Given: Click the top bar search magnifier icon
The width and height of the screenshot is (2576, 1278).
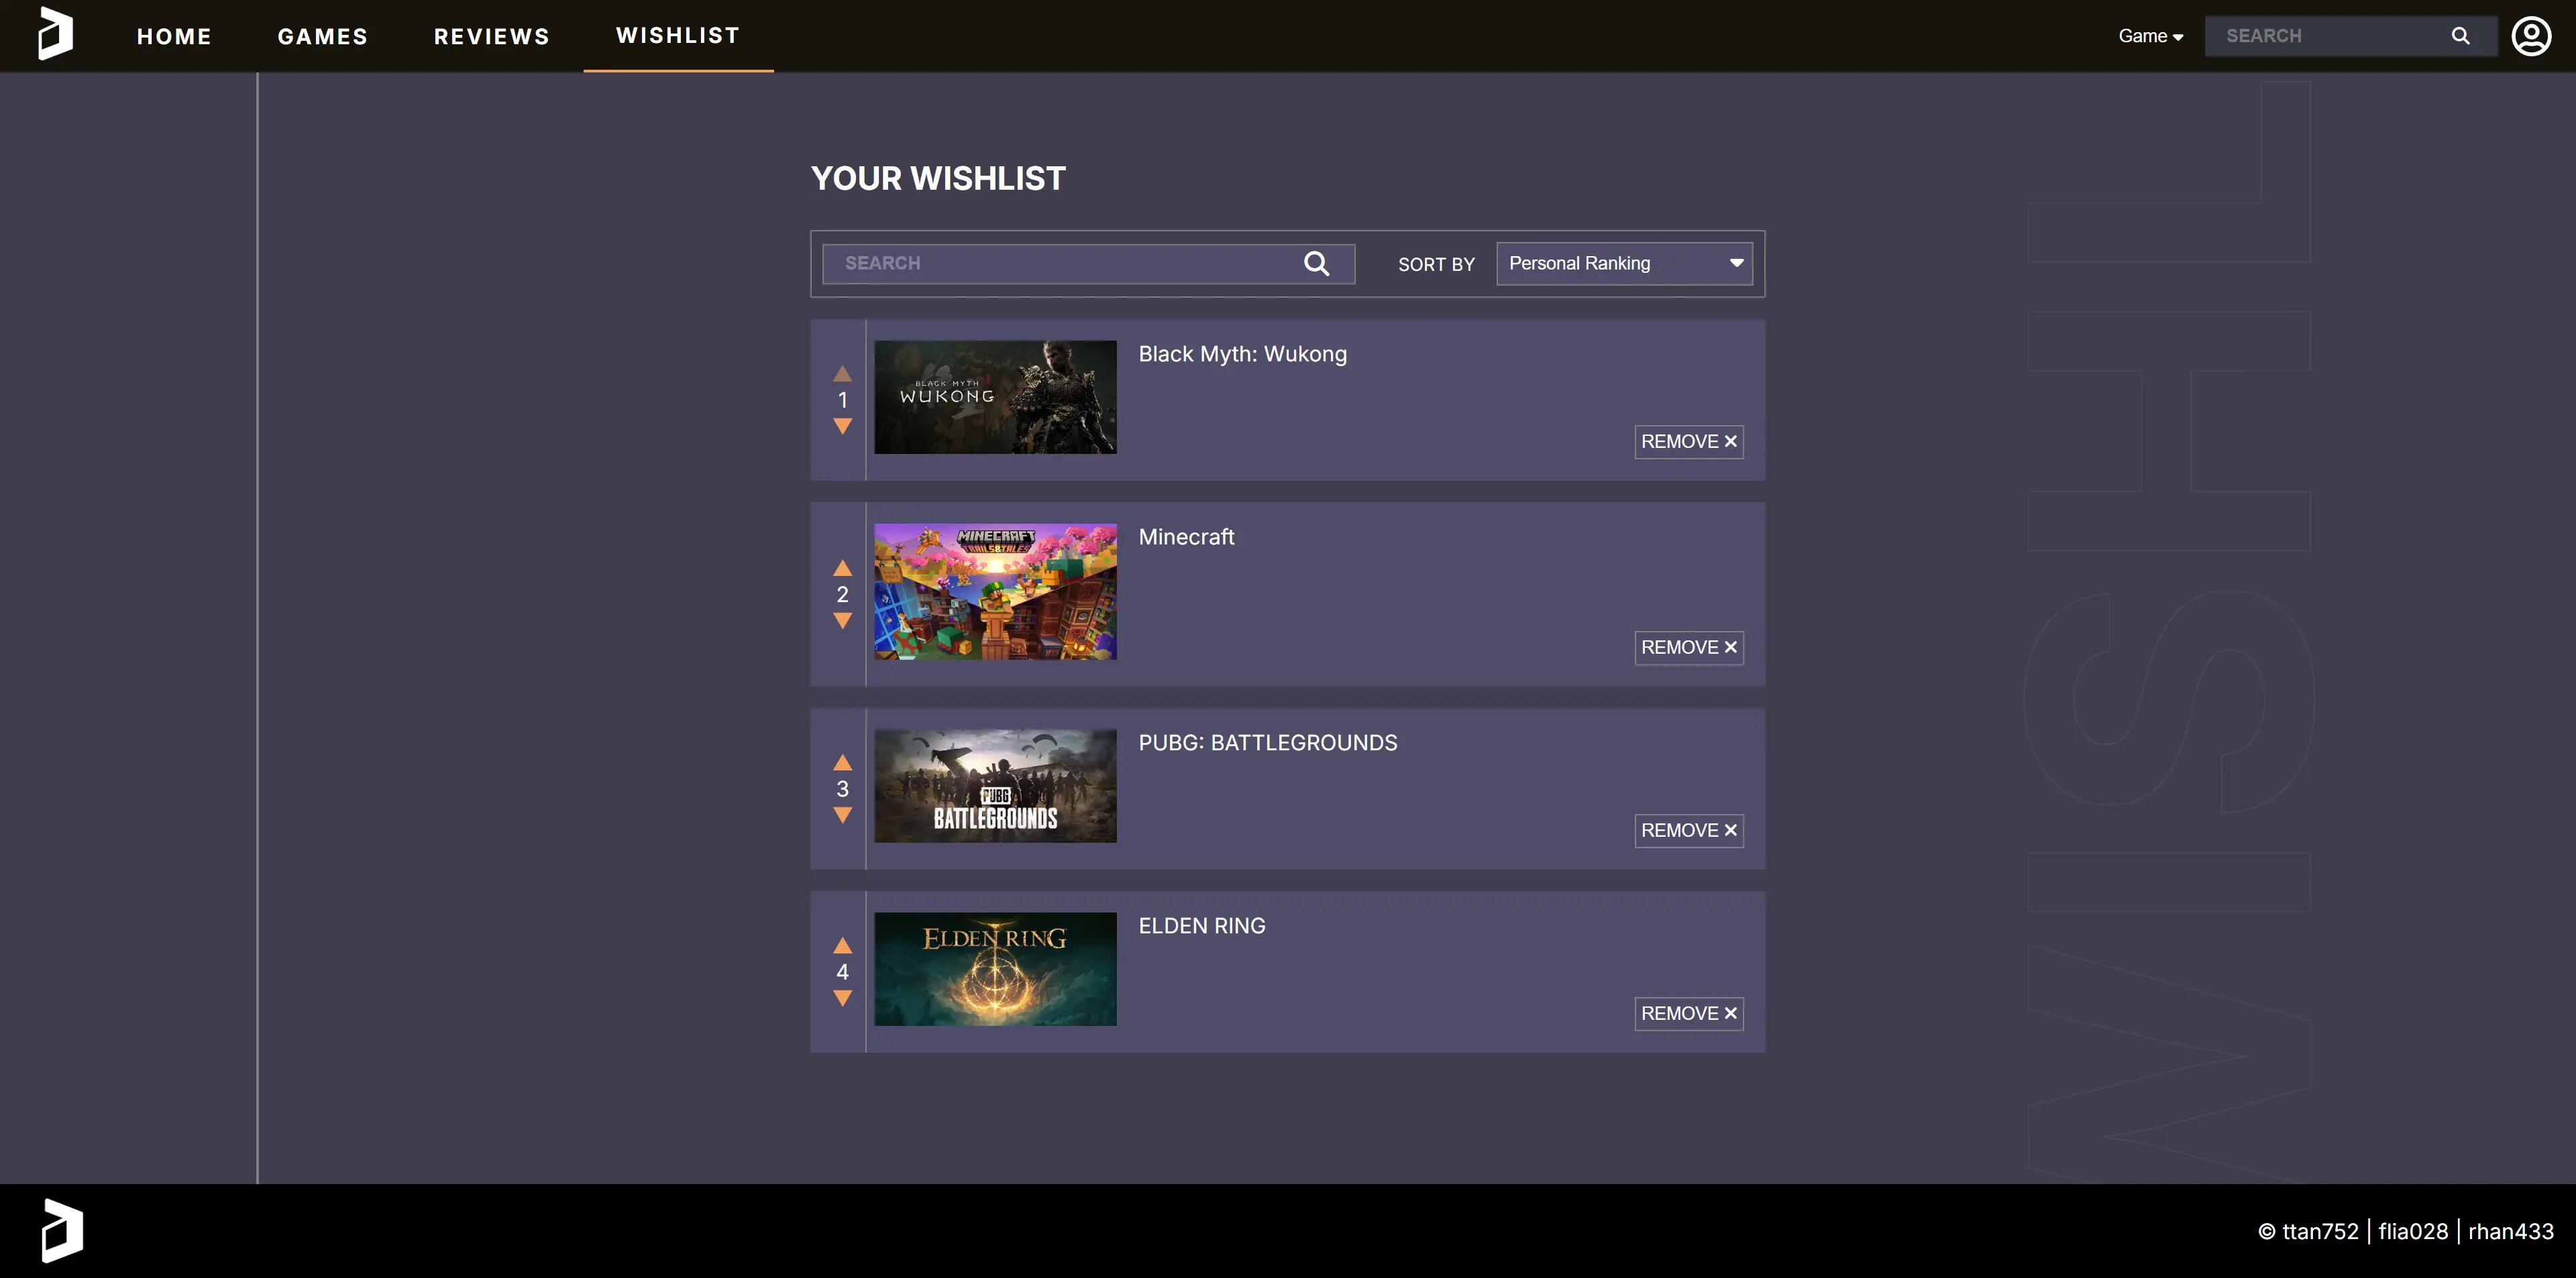Looking at the screenshot, I should (2461, 36).
